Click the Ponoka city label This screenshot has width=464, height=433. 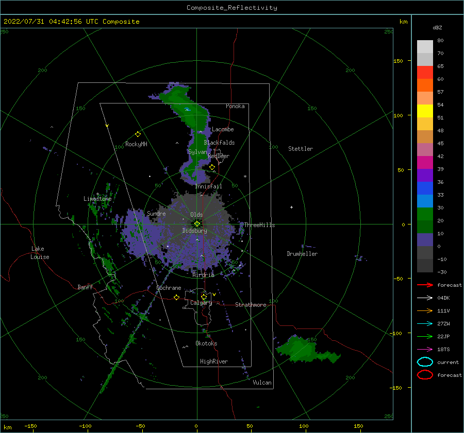coord(235,106)
